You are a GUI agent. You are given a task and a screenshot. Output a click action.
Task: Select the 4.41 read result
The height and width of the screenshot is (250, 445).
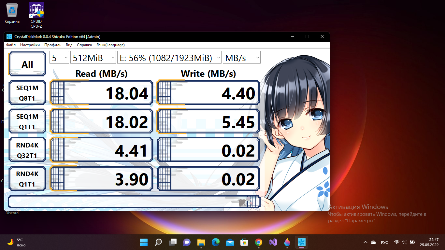(101, 150)
